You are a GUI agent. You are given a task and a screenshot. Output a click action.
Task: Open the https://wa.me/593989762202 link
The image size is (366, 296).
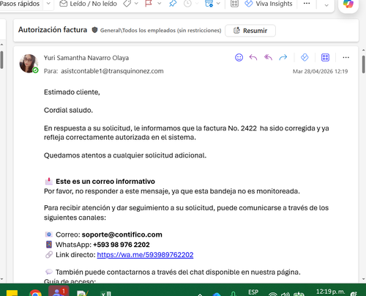click(145, 255)
